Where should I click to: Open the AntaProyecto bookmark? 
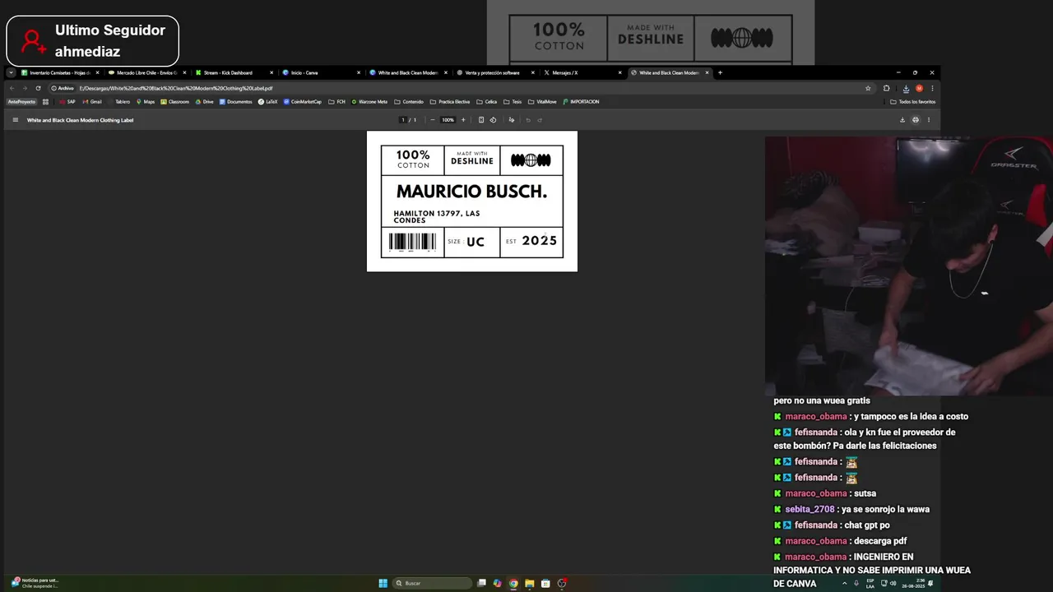tap(21, 102)
